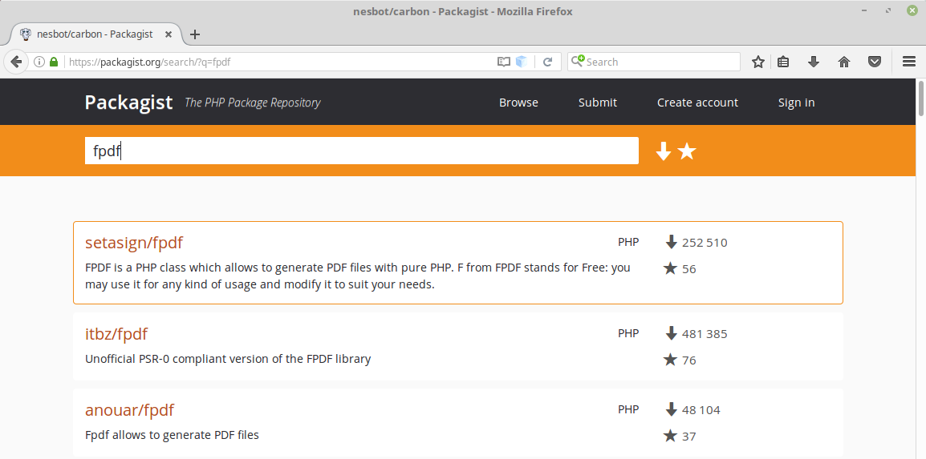This screenshot has width=926, height=459.
Task: Click PHP label on setasign/fpdf row
Action: tap(628, 242)
